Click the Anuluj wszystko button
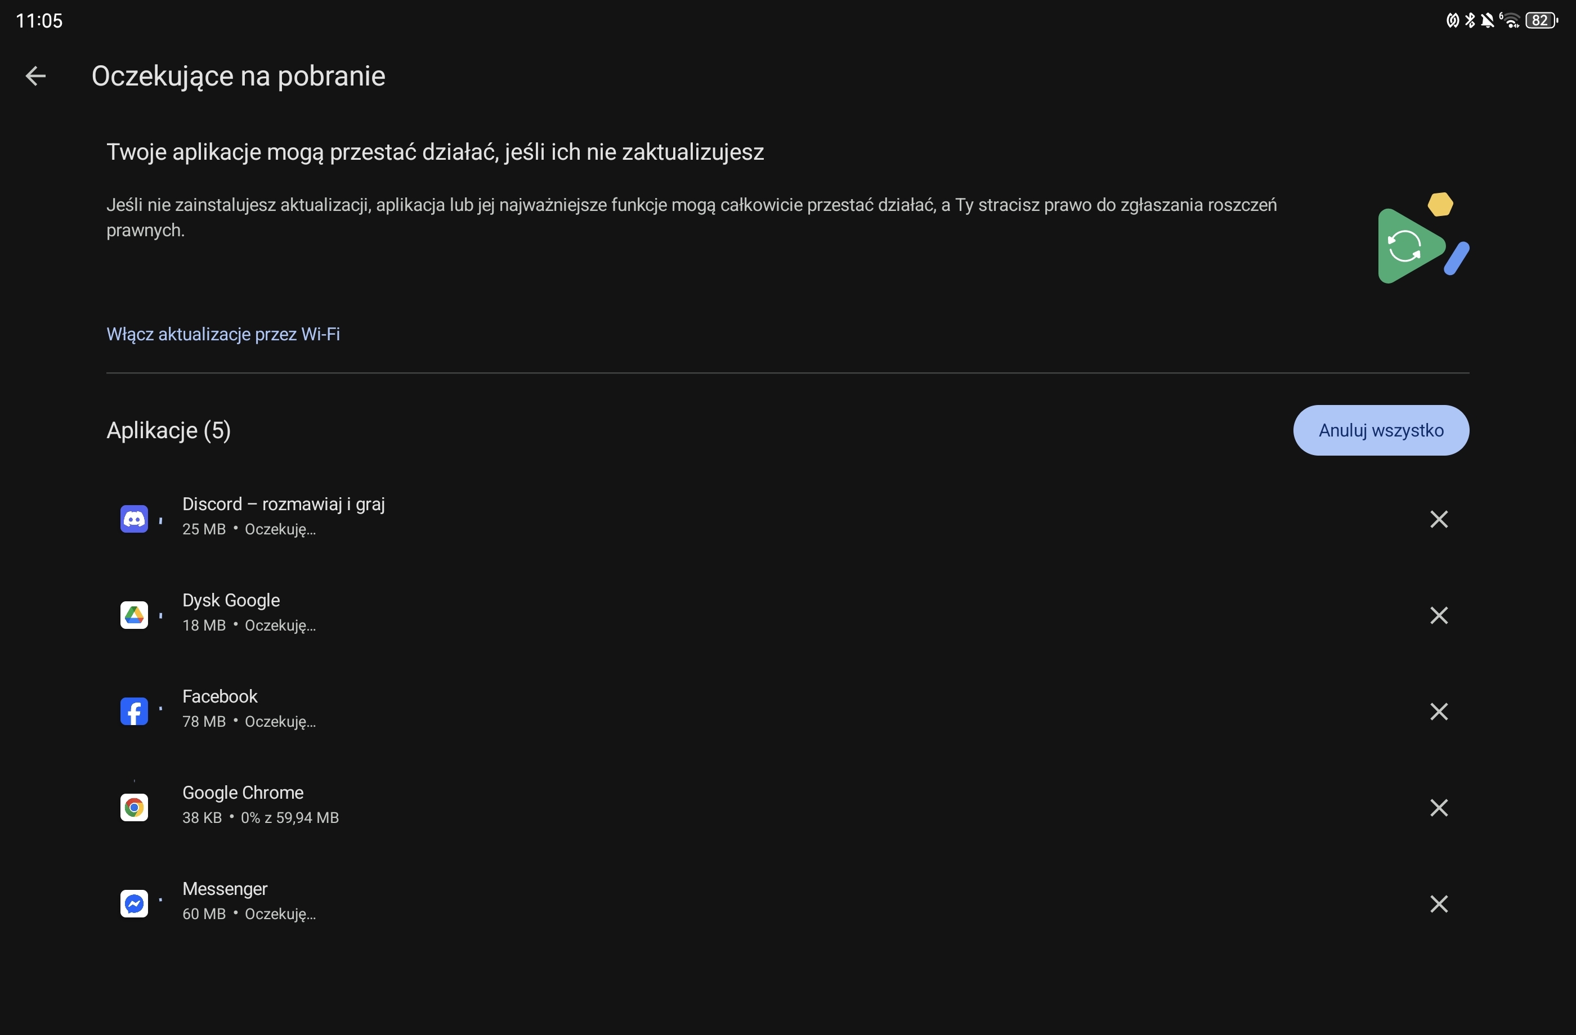The width and height of the screenshot is (1576, 1035). (1381, 430)
